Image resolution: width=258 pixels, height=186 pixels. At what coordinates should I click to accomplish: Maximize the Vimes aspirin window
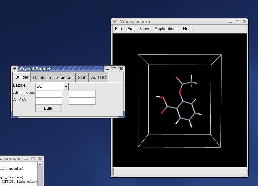click(238, 21)
